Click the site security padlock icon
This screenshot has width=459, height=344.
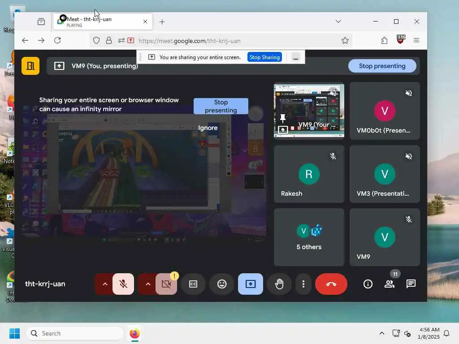[109, 40]
